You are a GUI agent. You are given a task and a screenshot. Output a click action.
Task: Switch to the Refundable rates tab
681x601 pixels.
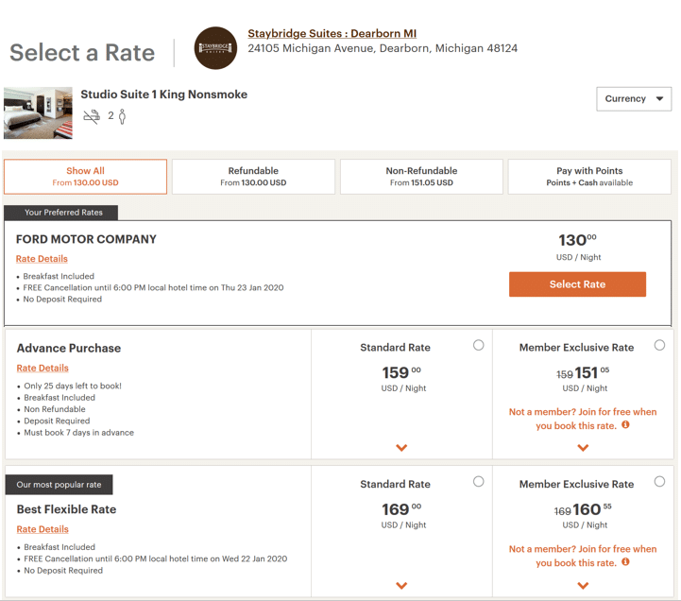[x=253, y=177]
